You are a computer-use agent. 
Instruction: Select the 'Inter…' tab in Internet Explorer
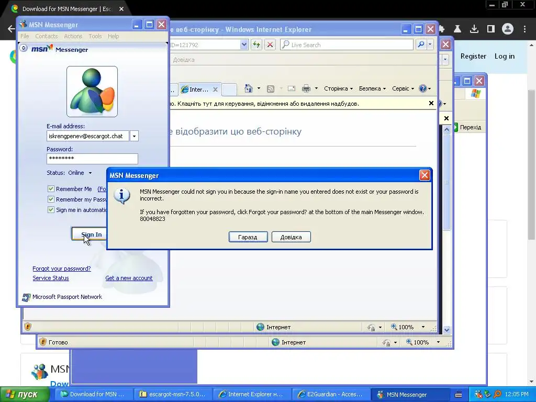click(x=199, y=89)
